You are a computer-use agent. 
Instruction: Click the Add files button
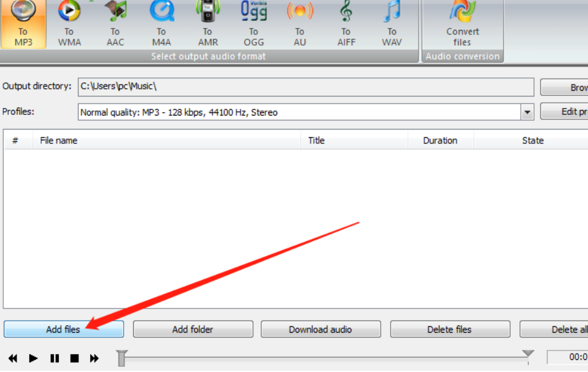pos(64,329)
